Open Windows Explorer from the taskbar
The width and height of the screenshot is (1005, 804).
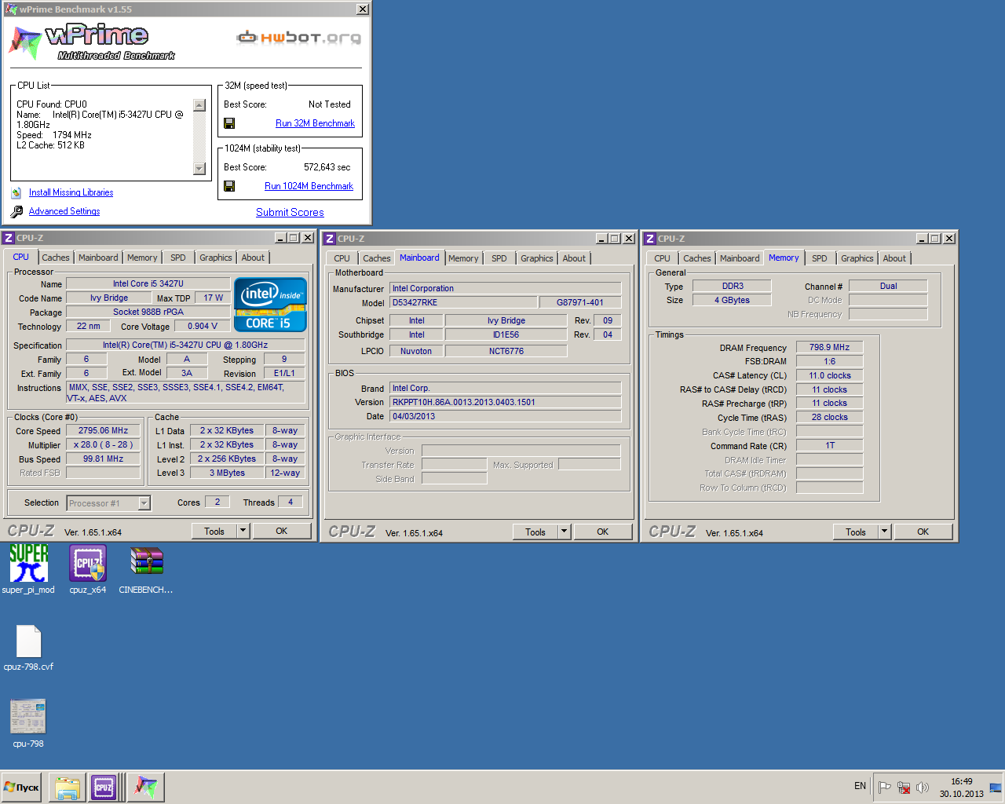pyautogui.click(x=68, y=788)
